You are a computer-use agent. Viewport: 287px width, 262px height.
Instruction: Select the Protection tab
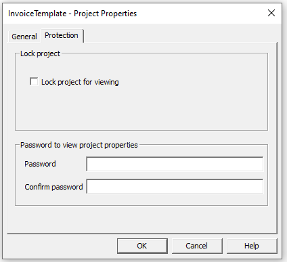[x=62, y=35]
